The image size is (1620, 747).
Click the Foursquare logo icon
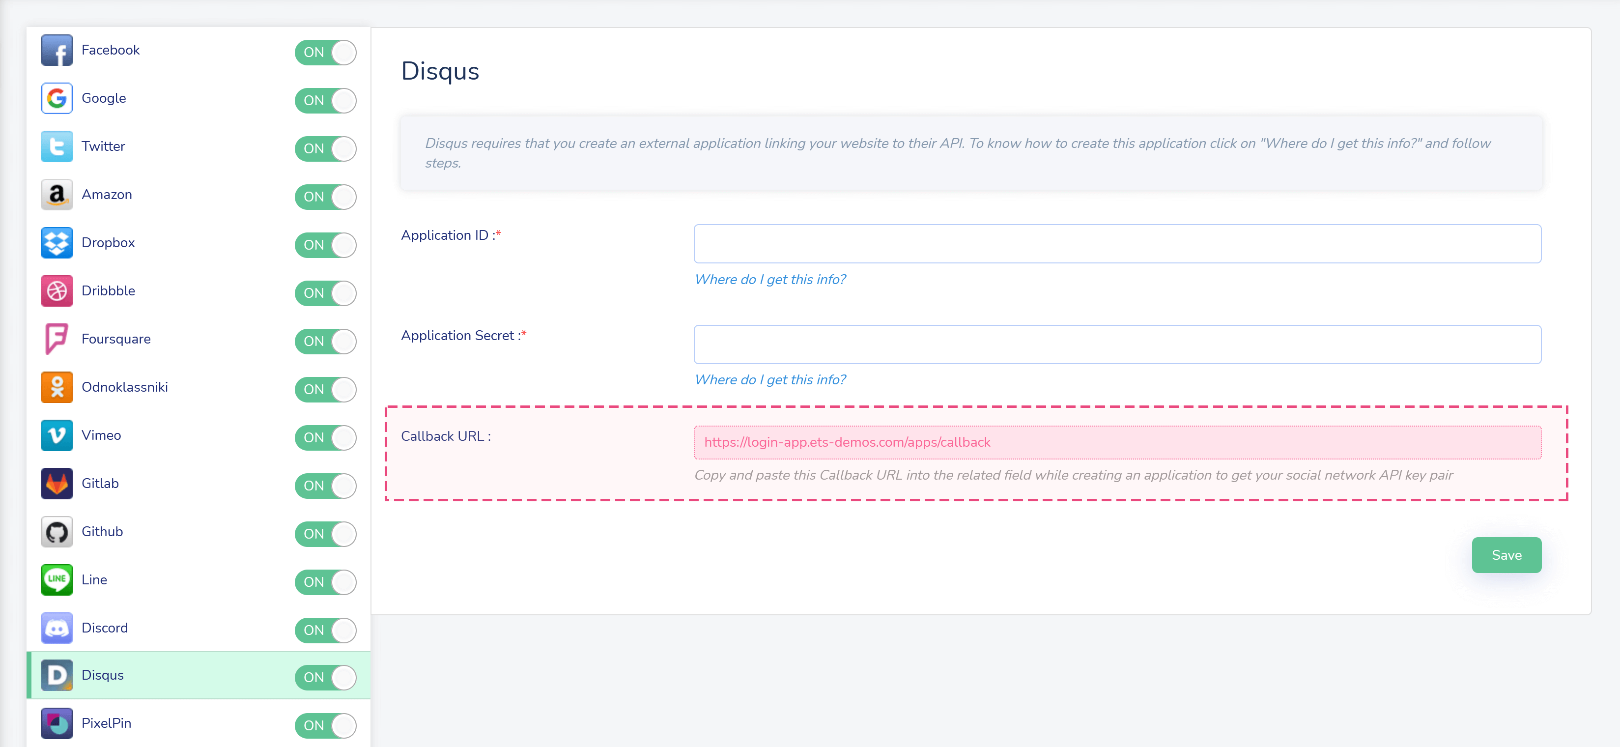pos(57,339)
